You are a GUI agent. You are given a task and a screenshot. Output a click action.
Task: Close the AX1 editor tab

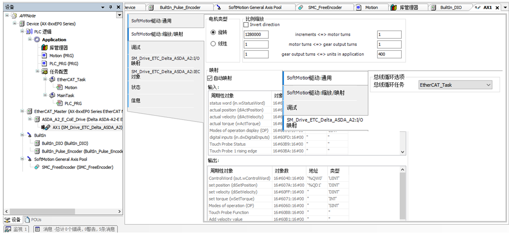(x=497, y=8)
